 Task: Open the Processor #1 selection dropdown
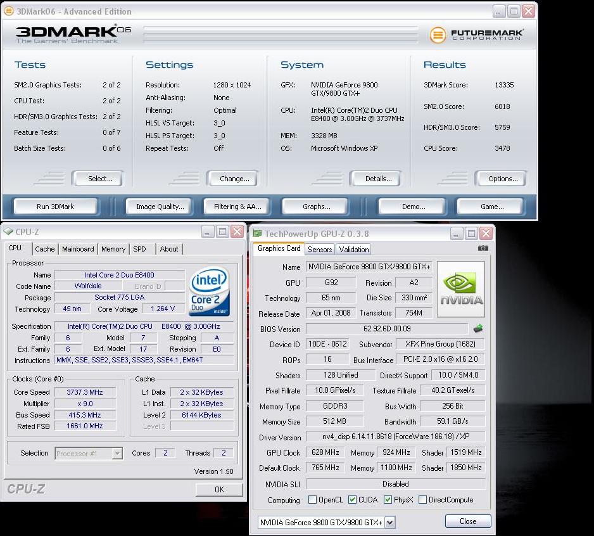[x=117, y=454]
